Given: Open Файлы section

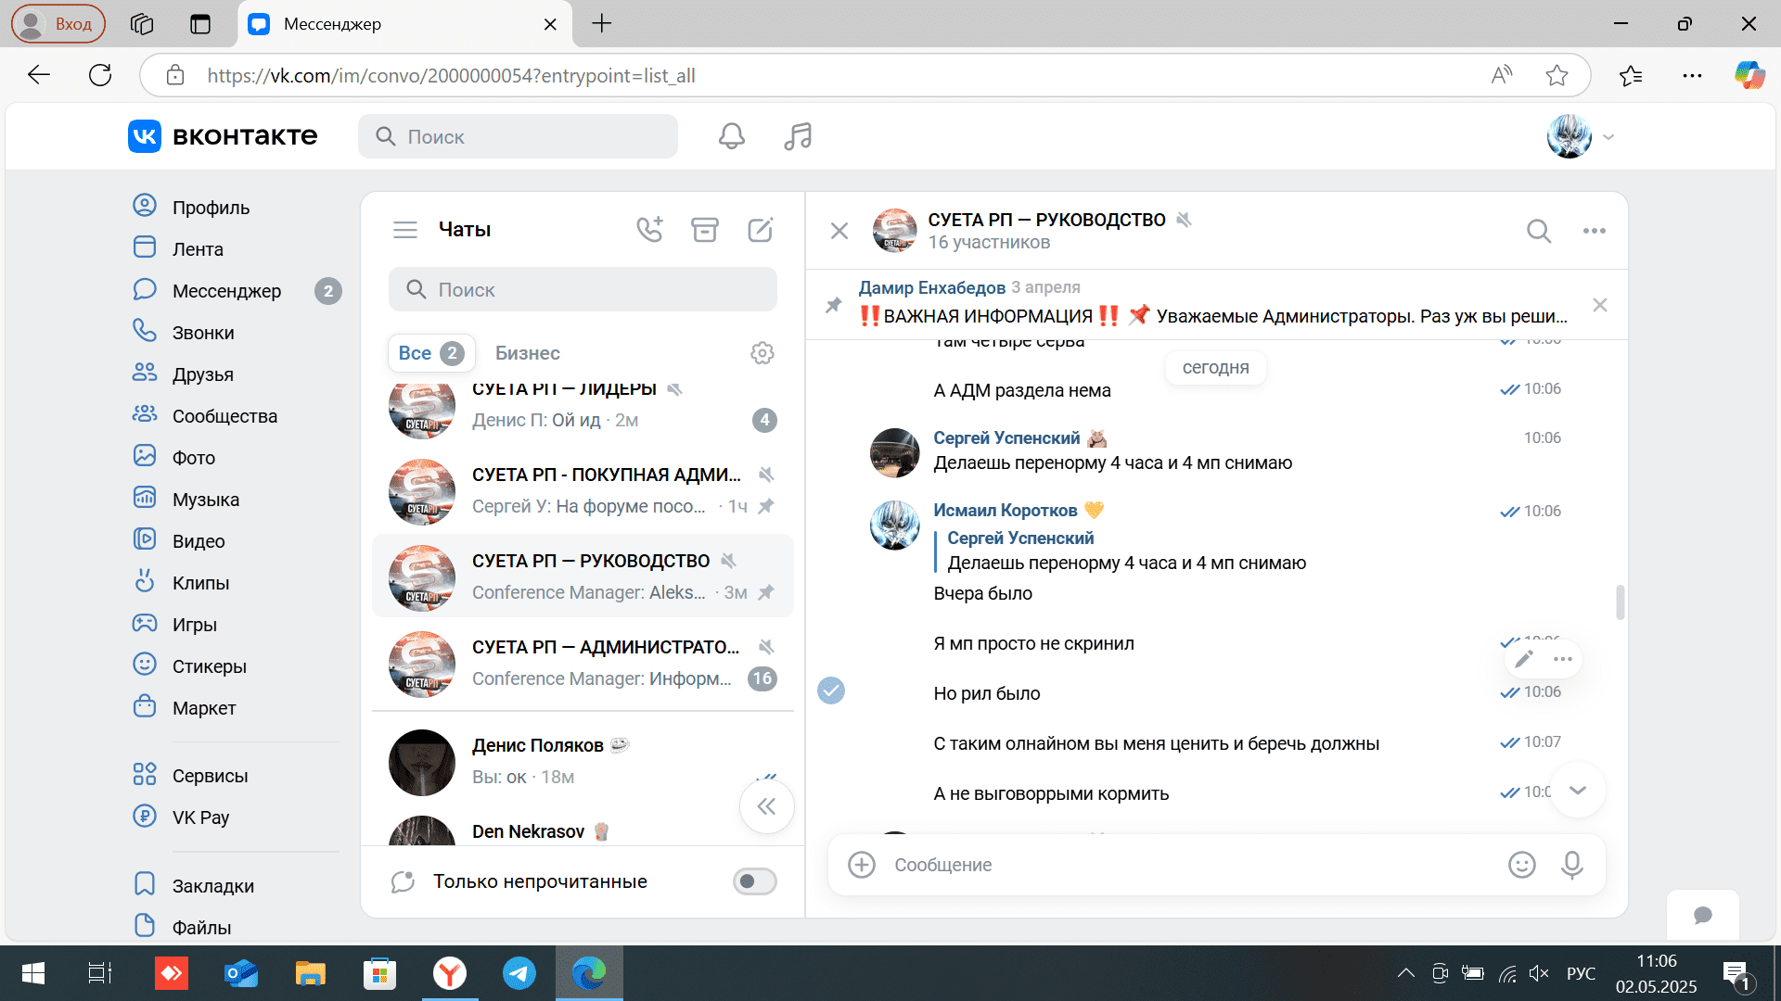Looking at the screenshot, I should 201,928.
